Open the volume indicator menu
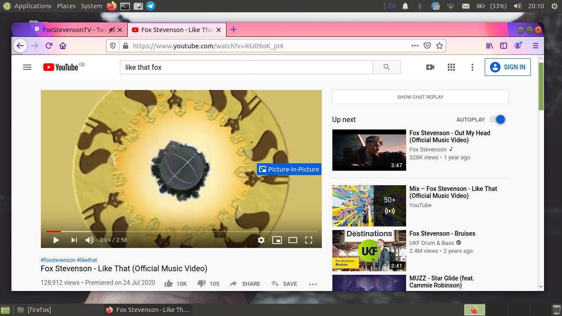The height and width of the screenshot is (316, 562). click(518, 6)
